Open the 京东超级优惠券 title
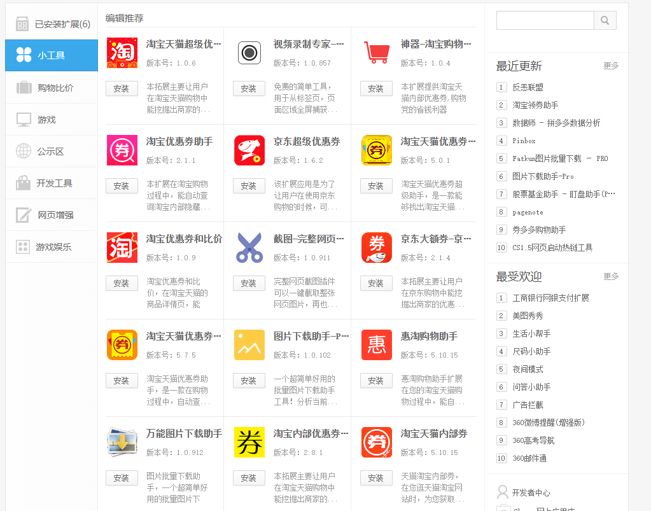651x511 pixels. tap(307, 141)
